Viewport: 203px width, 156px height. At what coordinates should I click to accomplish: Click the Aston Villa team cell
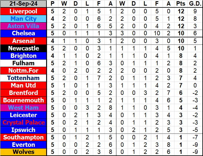[24, 26]
